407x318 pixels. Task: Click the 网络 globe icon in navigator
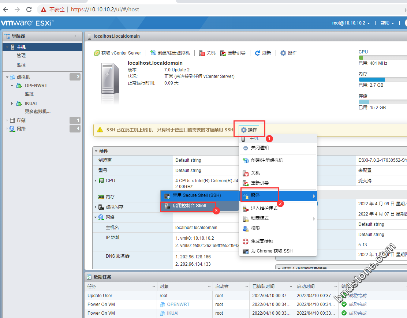coord(12,129)
